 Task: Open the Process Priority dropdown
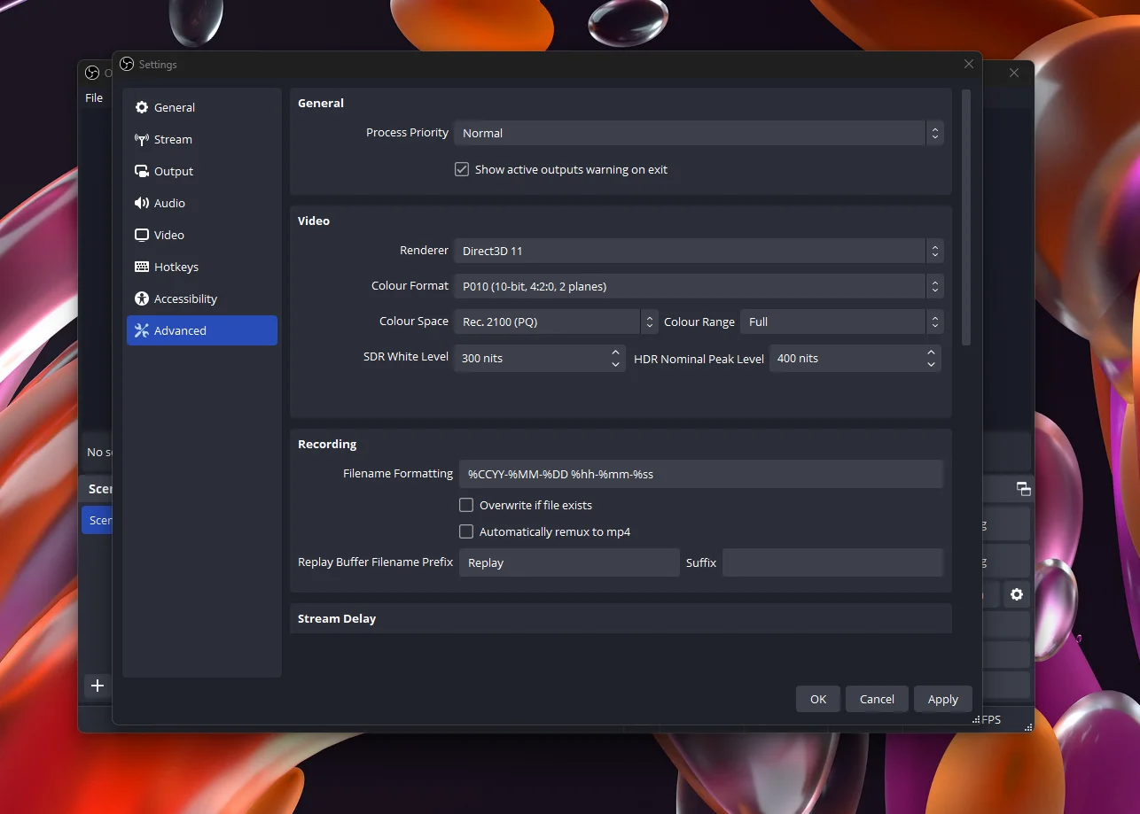pos(699,133)
